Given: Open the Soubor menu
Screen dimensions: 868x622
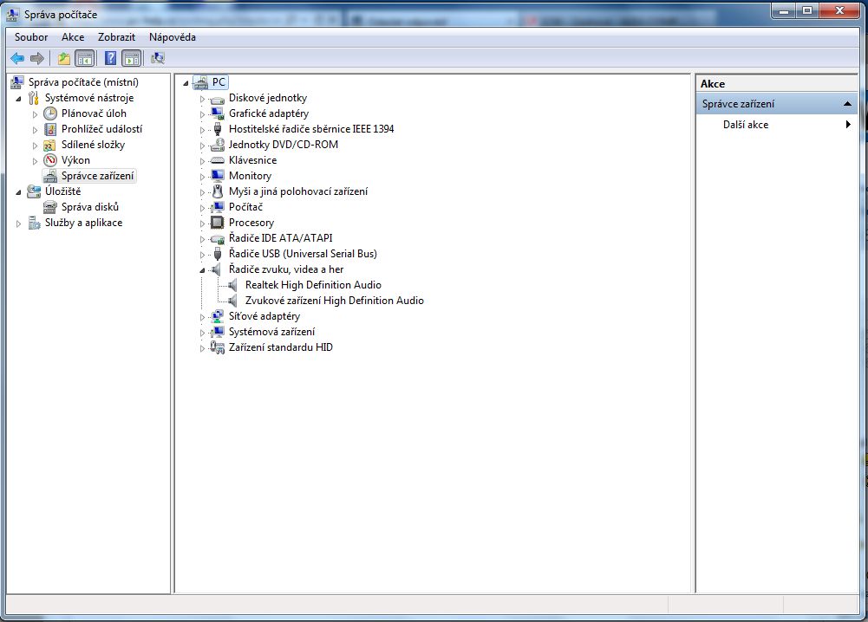Looking at the screenshot, I should point(31,37).
